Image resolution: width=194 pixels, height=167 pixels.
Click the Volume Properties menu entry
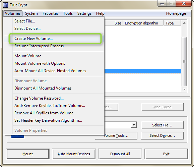(x=54, y=130)
